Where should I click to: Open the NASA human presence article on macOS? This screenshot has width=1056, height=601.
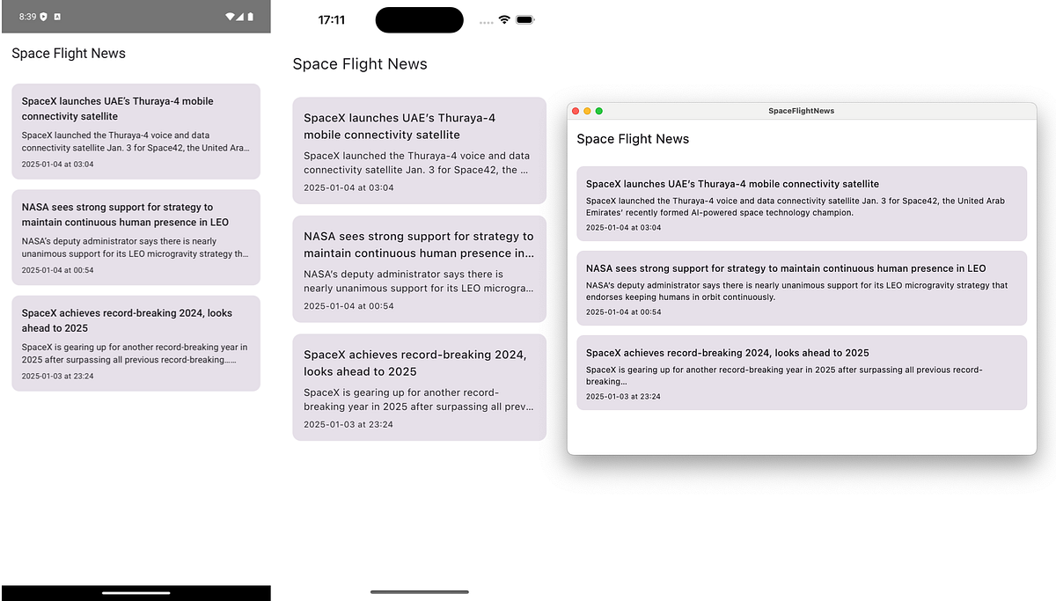coord(801,289)
